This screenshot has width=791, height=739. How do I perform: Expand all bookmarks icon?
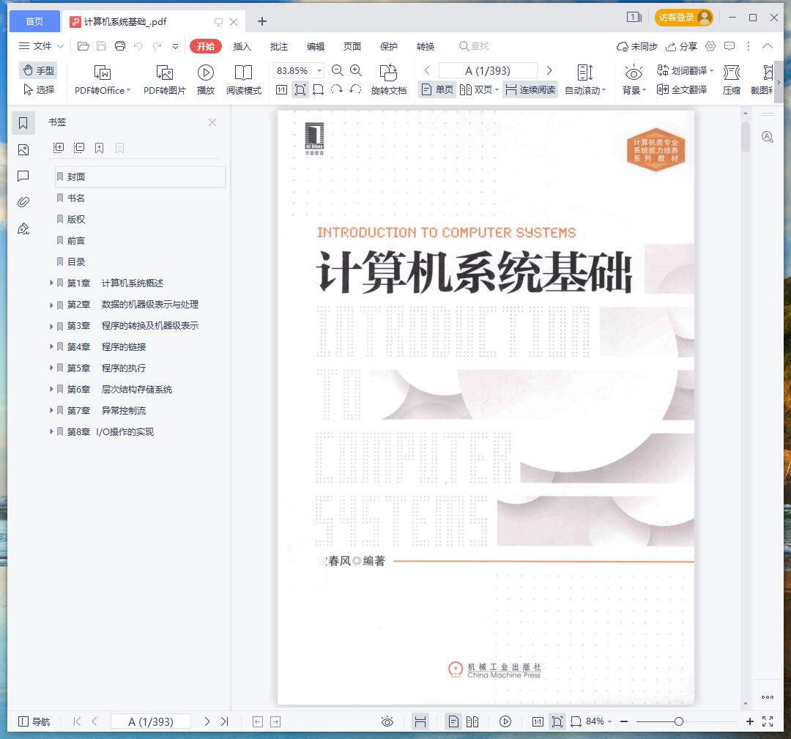pyautogui.click(x=59, y=148)
